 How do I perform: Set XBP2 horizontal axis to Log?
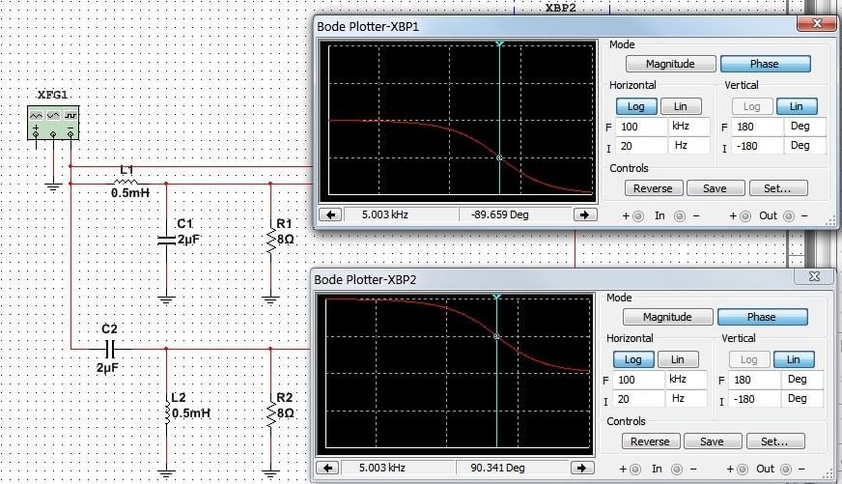click(x=633, y=359)
